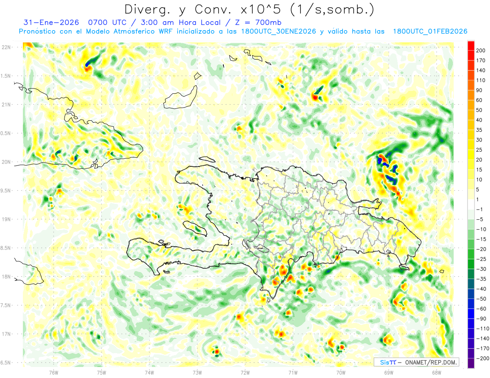Click the '75W' longitude axis label

[x=101, y=372]
